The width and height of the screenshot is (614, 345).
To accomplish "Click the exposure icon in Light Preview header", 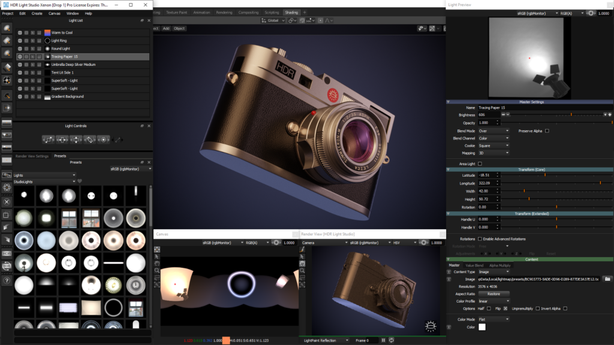I will 591,13.
